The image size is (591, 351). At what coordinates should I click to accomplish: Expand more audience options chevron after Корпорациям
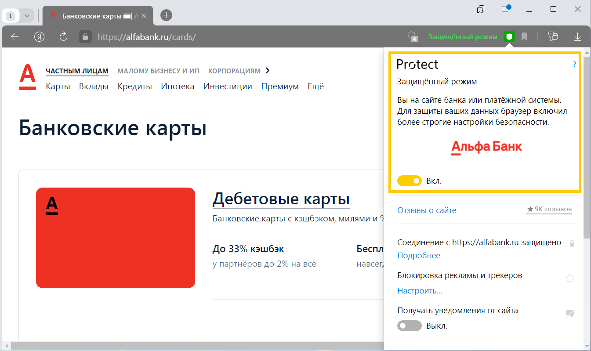tap(268, 71)
